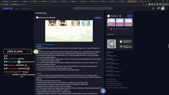
Task: Click the Genshin Impact Official avatar
Action: coord(37,18)
